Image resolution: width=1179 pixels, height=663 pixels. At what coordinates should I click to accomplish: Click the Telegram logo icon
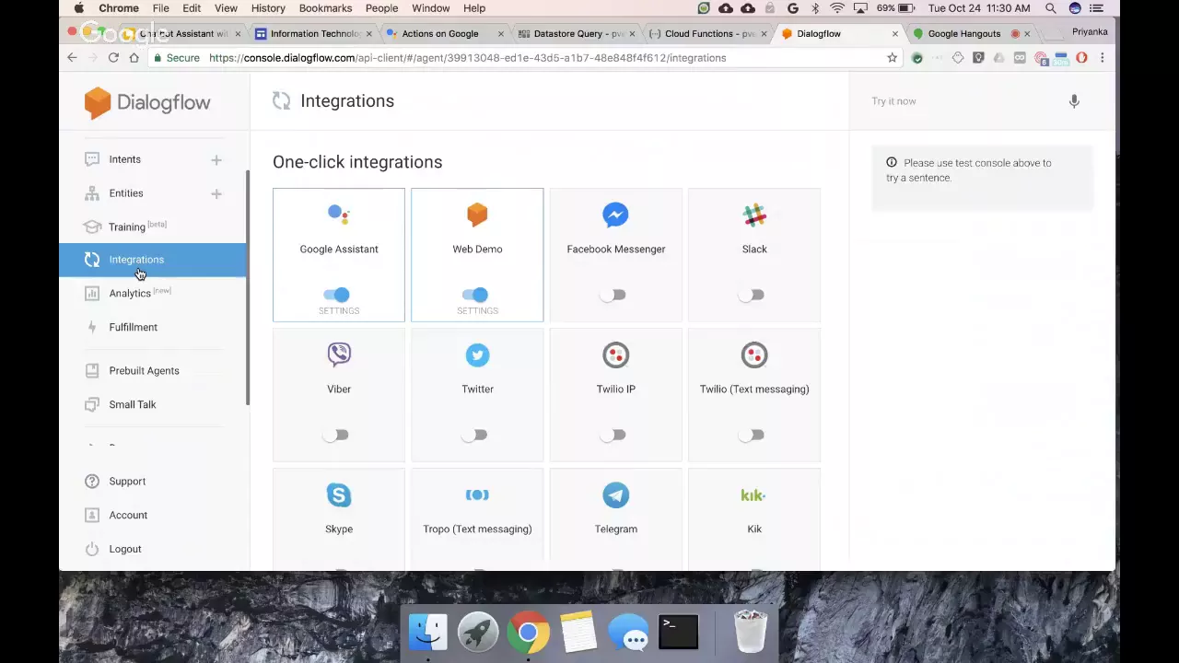(615, 494)
